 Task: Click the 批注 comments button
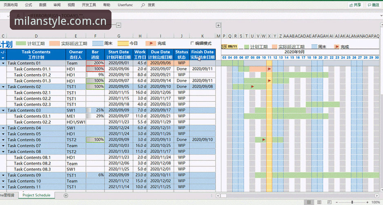pos(374,5)
